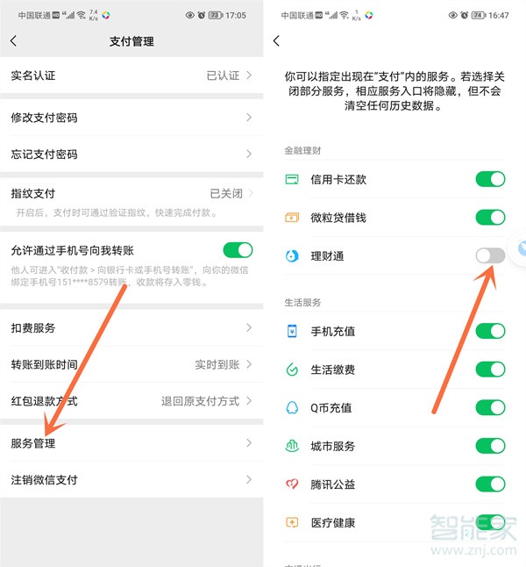Tap the 理财通 blue icon
The height and width of the screenshot is (567, 526).
[x=292, y=256]
